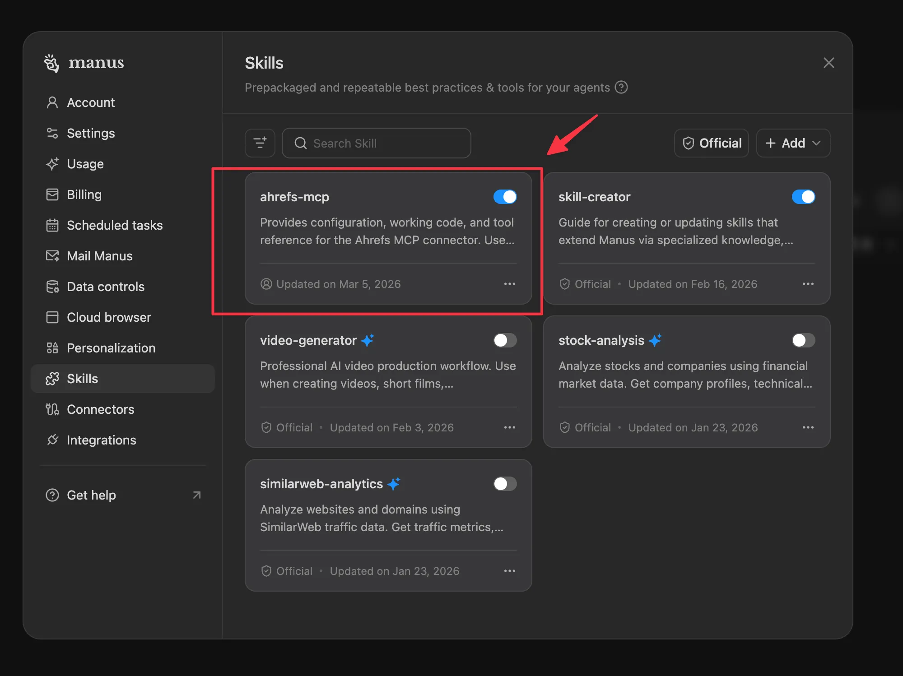Open three-dot menu on video-generator card
The height and width of the screenshot is (676, 903).
(509, 427)
